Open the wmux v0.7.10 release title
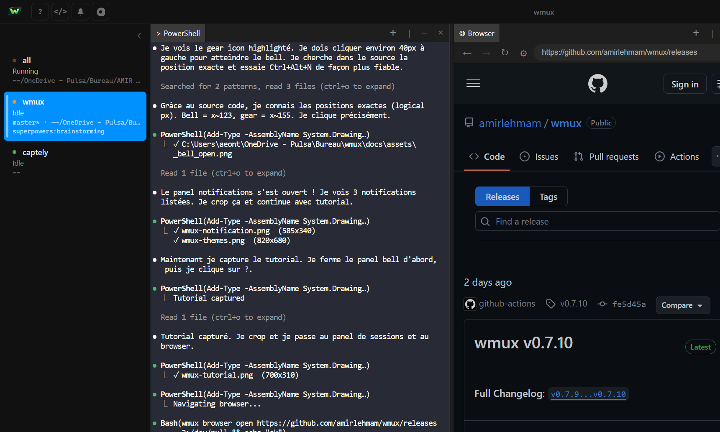720x432 pixels. [x=523, y=343]
